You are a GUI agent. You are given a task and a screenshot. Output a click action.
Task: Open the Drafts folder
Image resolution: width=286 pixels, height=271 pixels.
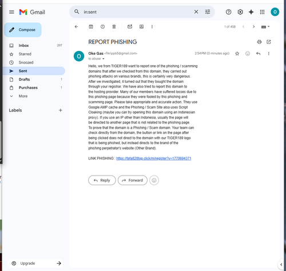pos(34,79)
